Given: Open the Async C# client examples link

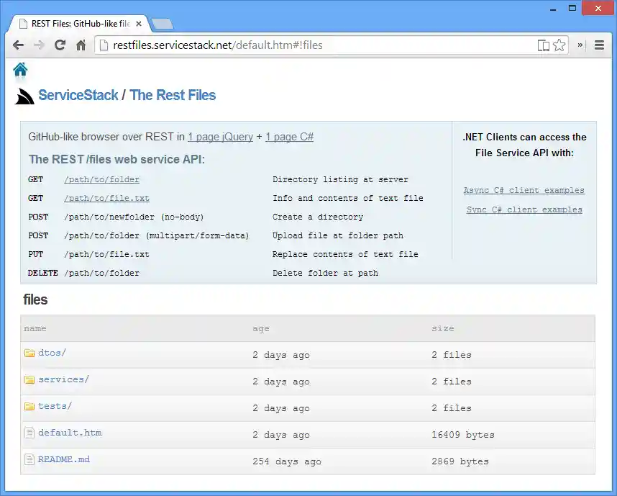Looking at the screenshot, I should [x=524, y=191].
